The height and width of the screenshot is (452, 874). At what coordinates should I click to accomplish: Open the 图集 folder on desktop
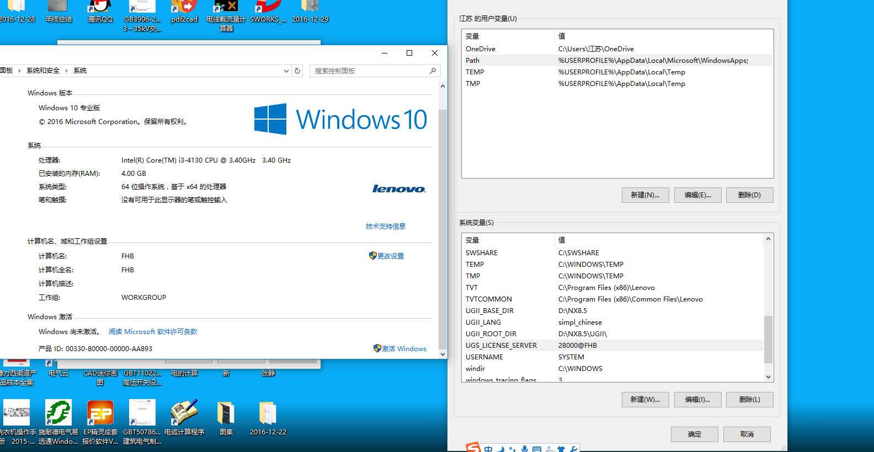[226, 413]
